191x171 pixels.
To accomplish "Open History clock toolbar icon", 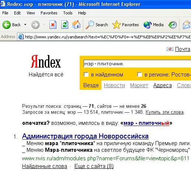I will pos(173,25).
